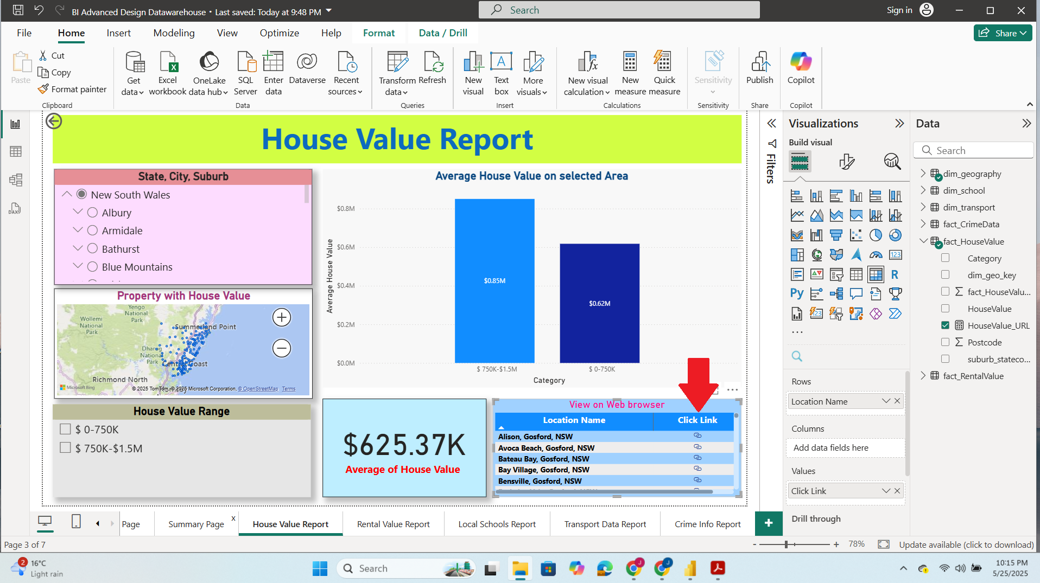Select the Albury radio button
The height and width of the screenshot is (583, 1040).
93,213
